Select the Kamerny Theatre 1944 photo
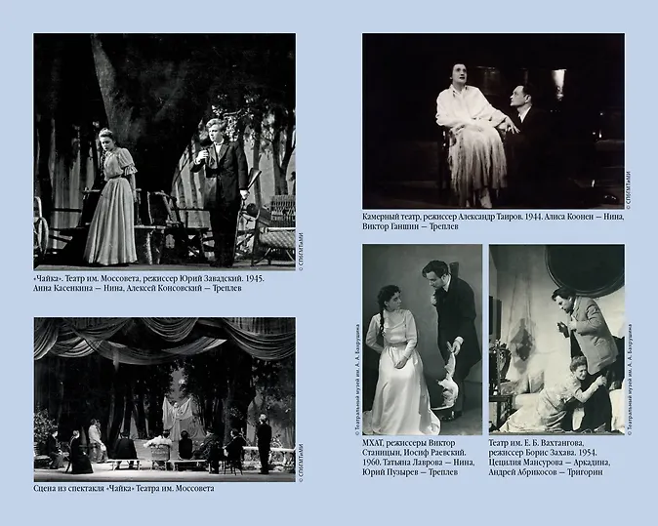The image size is (658, 526). click(493, 120)
